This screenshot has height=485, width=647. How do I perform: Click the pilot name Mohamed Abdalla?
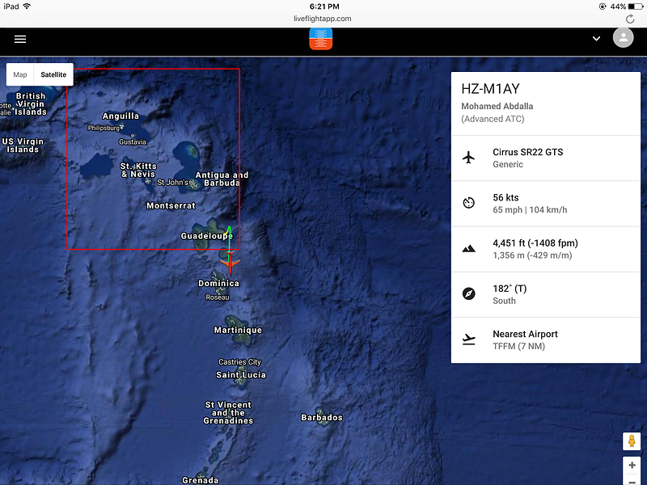pyautogui.click(x=497, y=106)
